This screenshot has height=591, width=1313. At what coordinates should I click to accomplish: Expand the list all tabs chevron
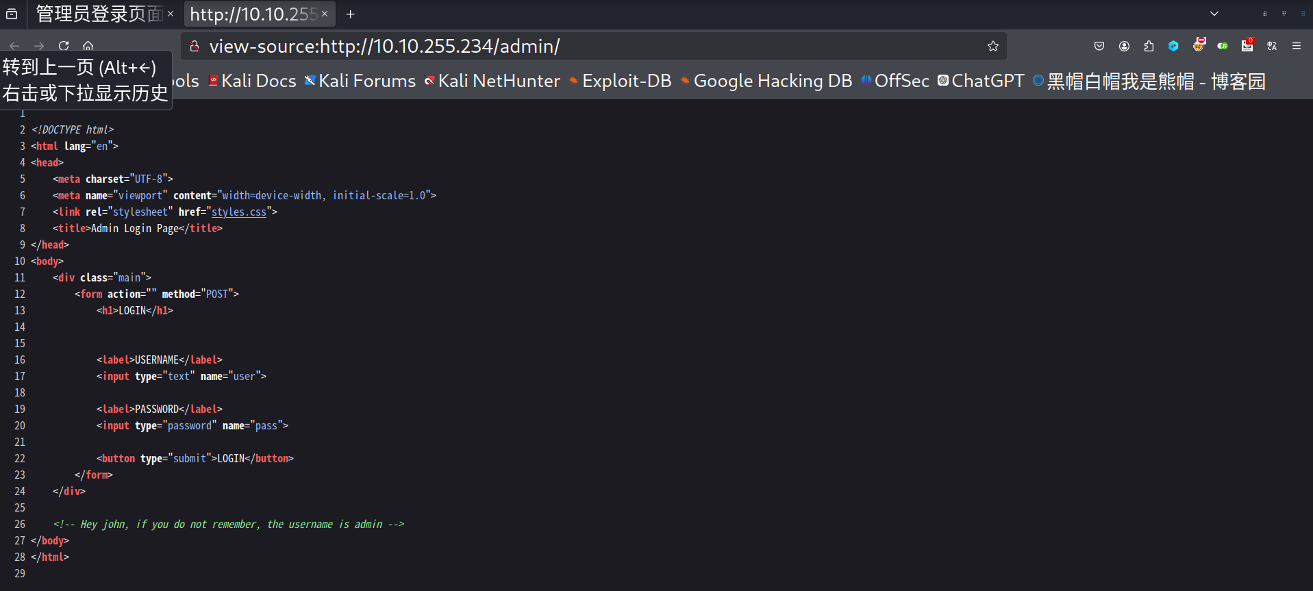[x=1214, y=14]
